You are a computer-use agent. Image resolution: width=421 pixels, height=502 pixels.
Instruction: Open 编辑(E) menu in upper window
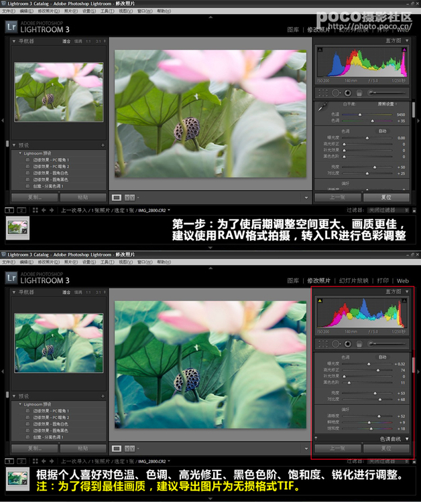(26, 11)
